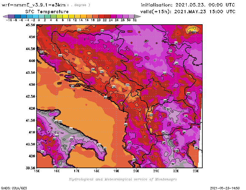Click the teal swatch between 0 and 2
The height and width of the screenshot is (190, 246).
point(42,16)
